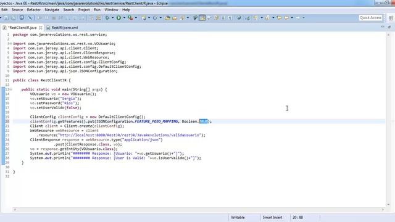Click the Open Task toolbar icon
Viewport: 395px width, 222px height.
[x=175, y=18]
